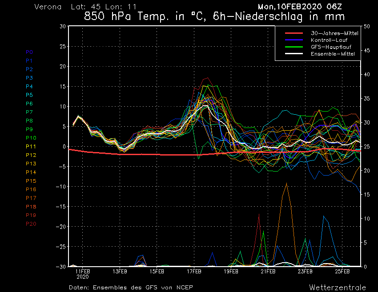Image resolution: width=378 pixels, height=292 pixels.
Task: Select the "Ensemble-Mittel" legend text
Action: pos(333,54)
